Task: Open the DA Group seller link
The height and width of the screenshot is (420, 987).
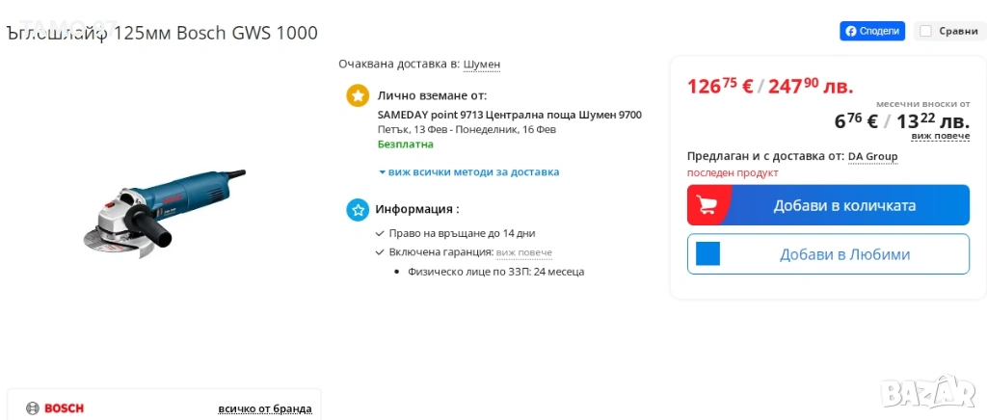Action: tap(872, 156)
